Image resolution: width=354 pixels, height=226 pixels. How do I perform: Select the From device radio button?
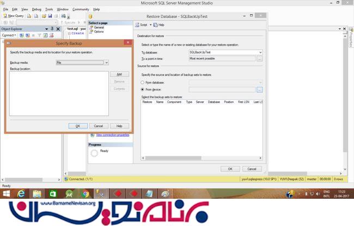click(x=143, y=90)
